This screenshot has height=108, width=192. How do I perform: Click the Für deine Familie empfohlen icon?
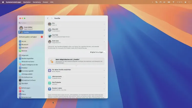pos(49,71)
